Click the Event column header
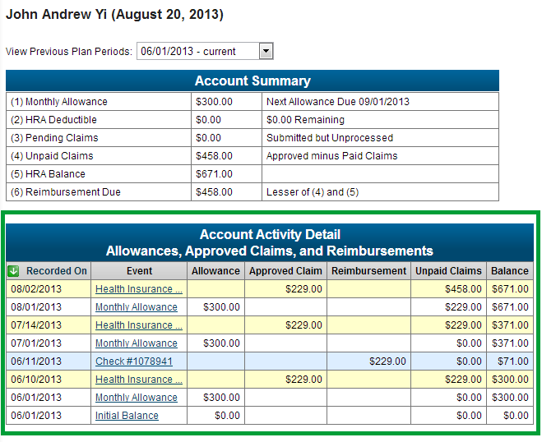The width and height of the screenshot is (542, 442). pyautogui.click(x=139, y=271)
